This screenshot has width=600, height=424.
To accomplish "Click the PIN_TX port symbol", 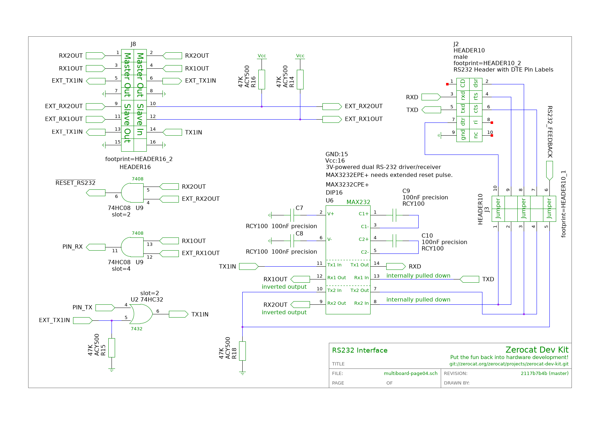I will point(105,308).
